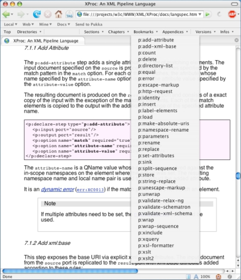Viewport: 241px width, 280px height.
Task: Click the 100% zoom level in status bar
Action: tap(205, 277)
